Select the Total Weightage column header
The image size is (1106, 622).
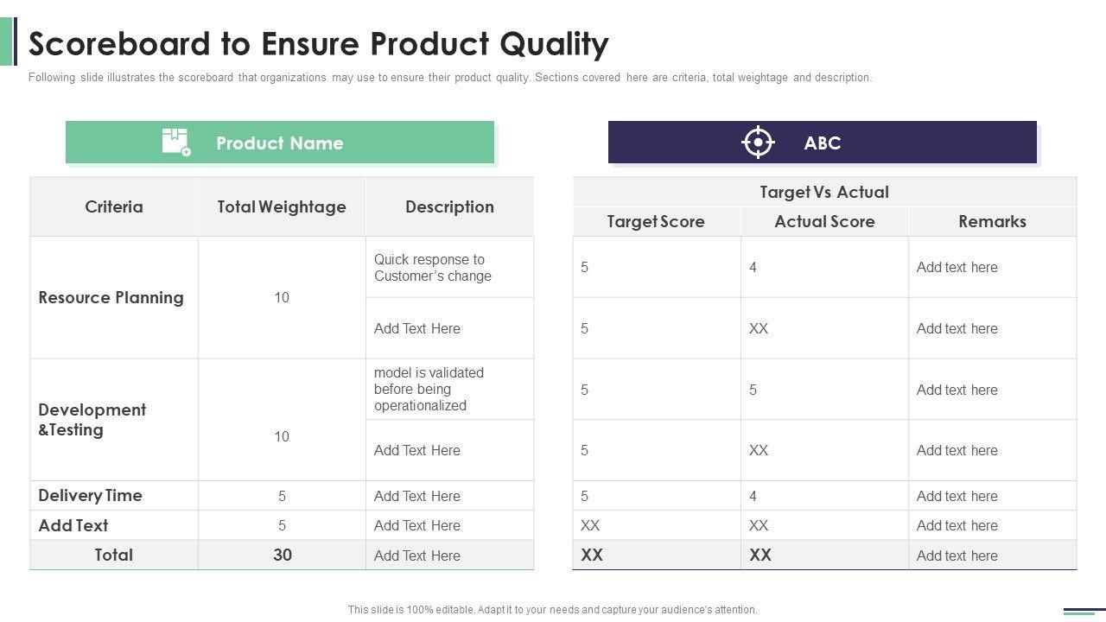(x=282, y=206)
